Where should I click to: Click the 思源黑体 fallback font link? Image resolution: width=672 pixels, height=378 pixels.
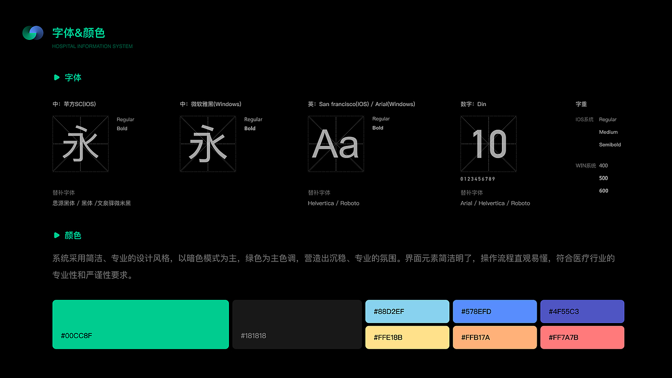click(63, 203)
